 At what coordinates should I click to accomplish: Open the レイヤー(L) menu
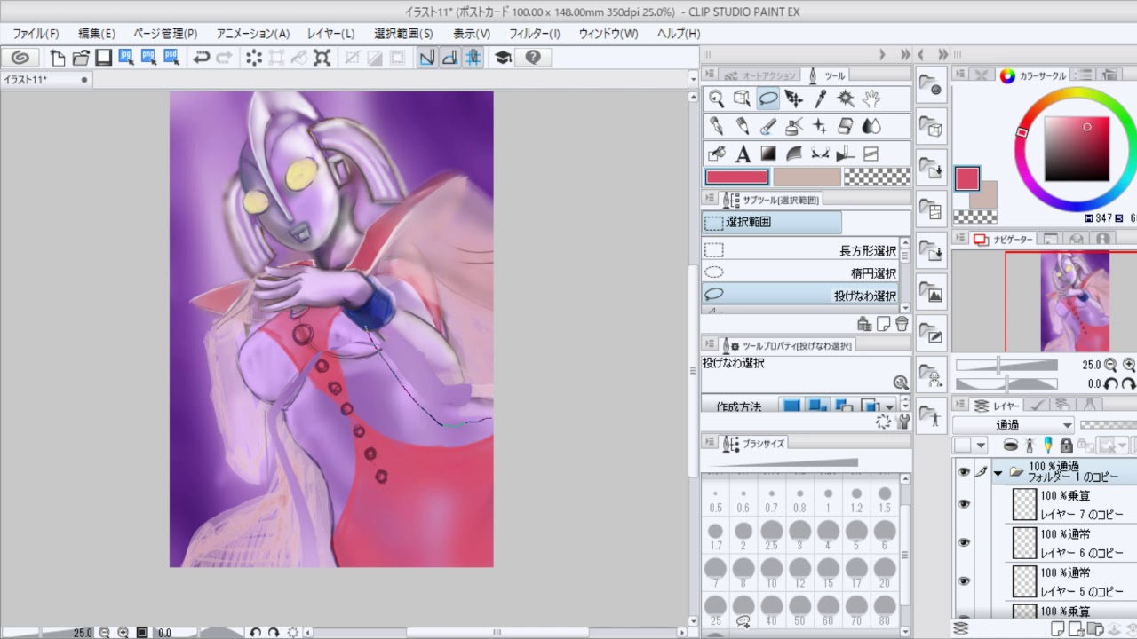pos(330,34)
